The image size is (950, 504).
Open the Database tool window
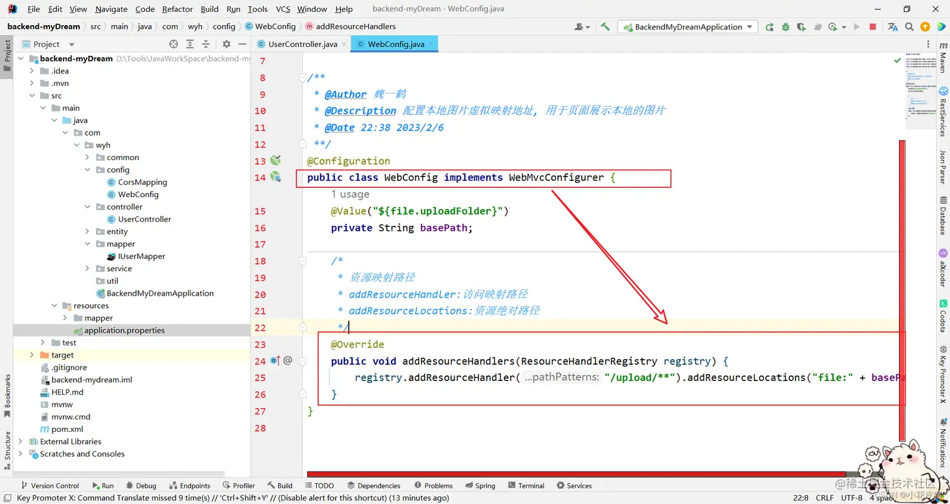coord(942,215)
